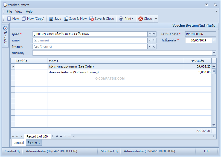Open the File menu
This screenshot has height=157, width=221.
(9, 12)
